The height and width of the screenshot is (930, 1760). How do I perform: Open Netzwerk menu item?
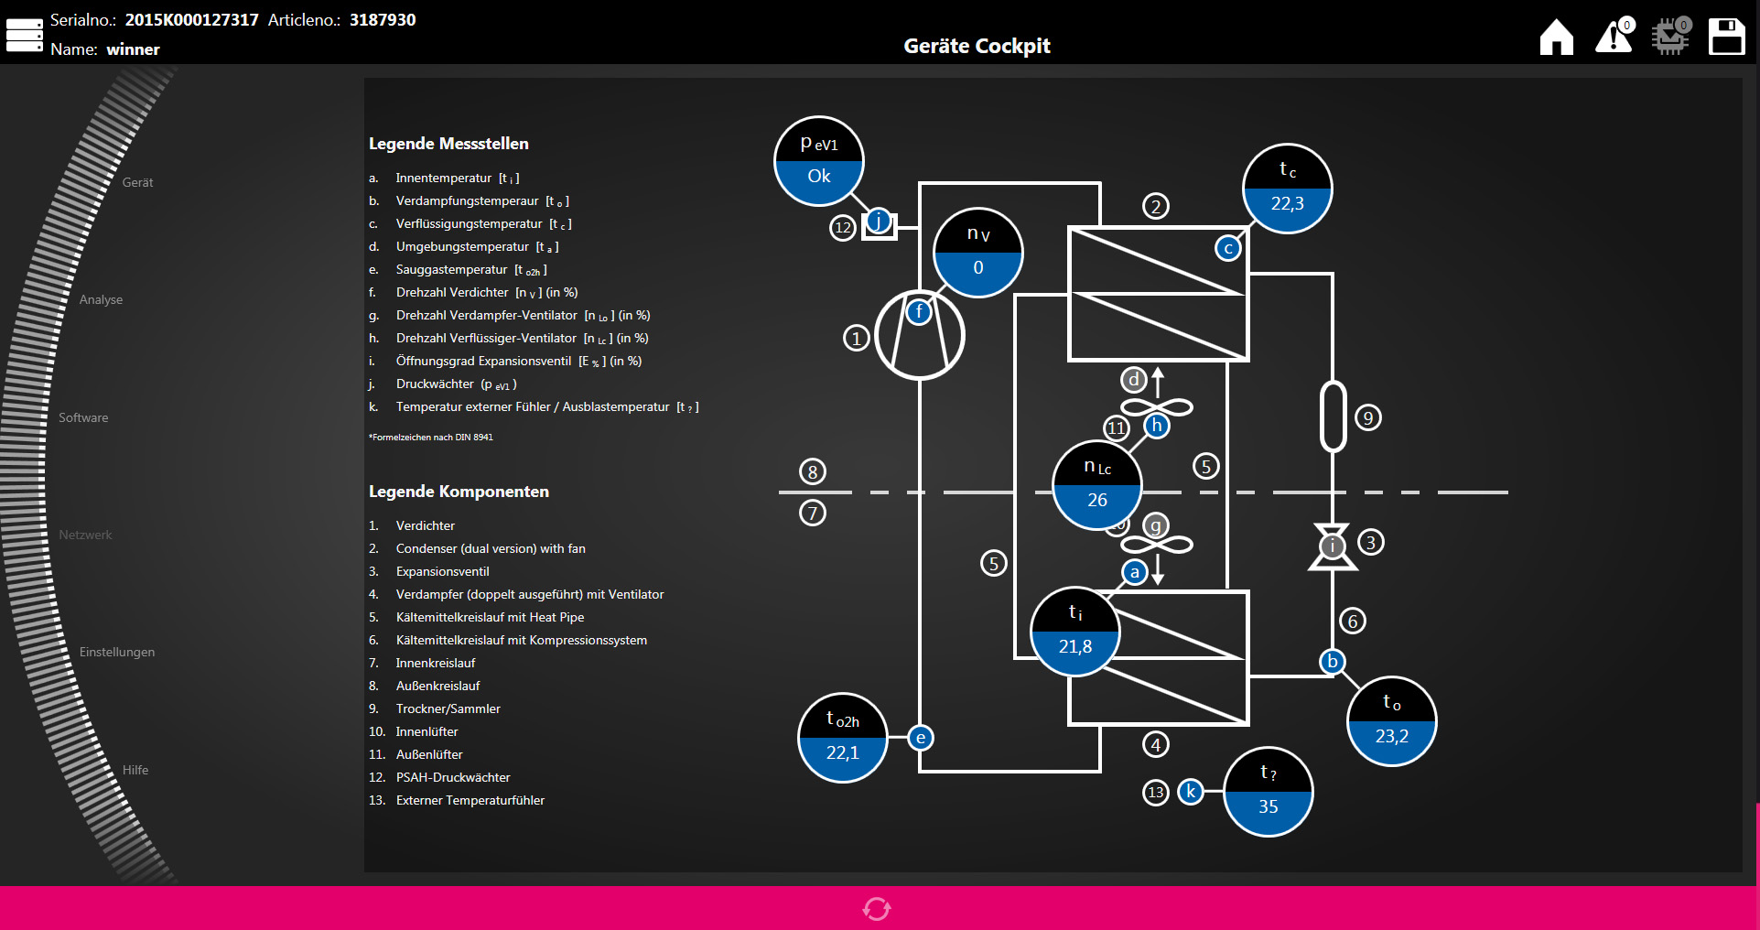pyautogui.click(x=85, y=535)
